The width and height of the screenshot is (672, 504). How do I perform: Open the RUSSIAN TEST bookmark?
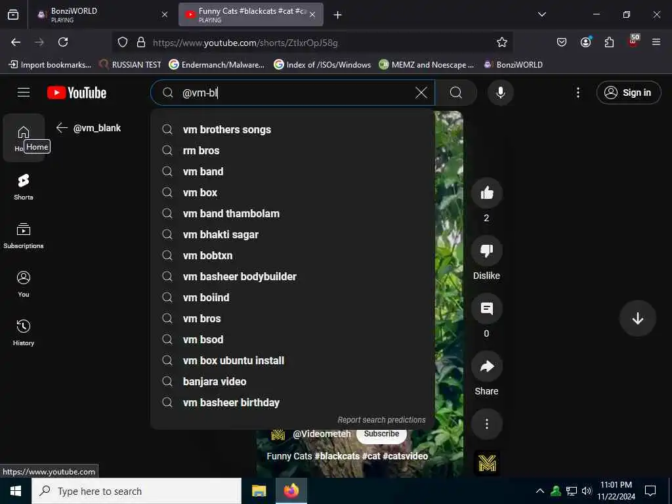tap(130, 65)
